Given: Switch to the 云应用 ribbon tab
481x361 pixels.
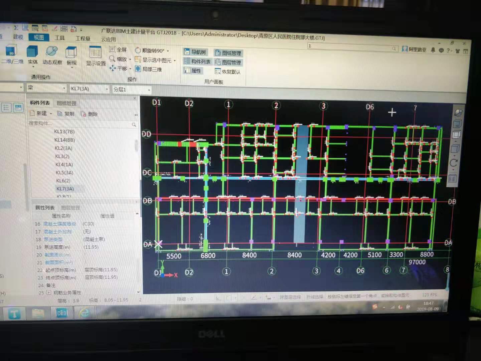Looking at the screenshot, I should coord(108,39).
